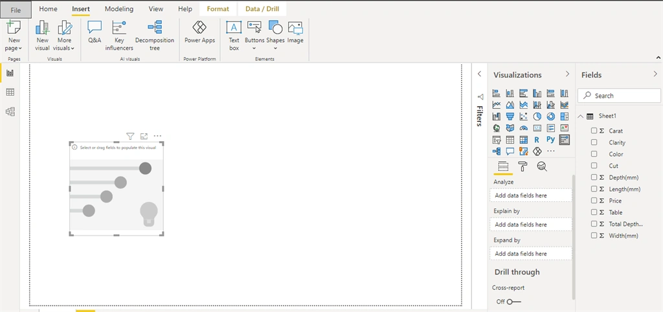Check the Carat field
The height and width of the screenshot is (312, 663).
(594, 131)
